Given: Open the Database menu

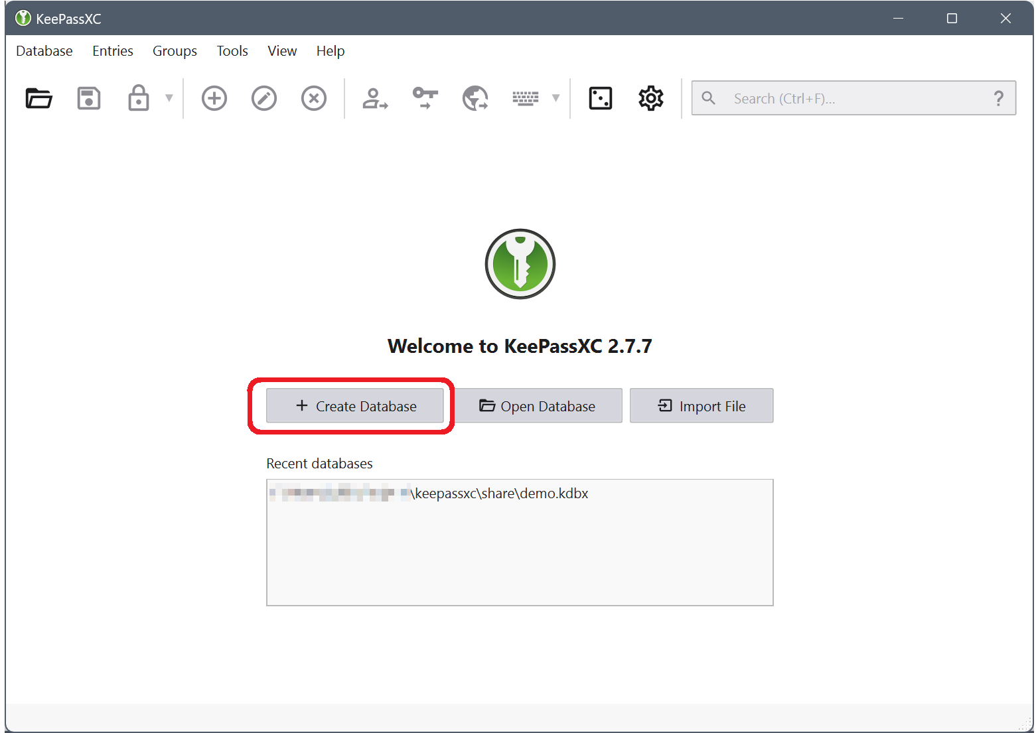Looking at the screenshot, I should (x=44, y=51).
